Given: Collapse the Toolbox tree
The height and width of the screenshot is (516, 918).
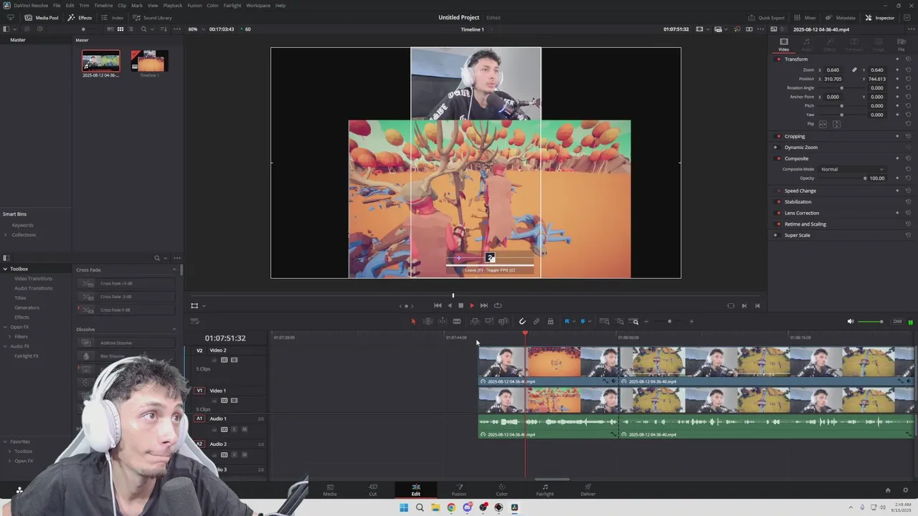Looking at the screenshot, I should click(5, 269).
